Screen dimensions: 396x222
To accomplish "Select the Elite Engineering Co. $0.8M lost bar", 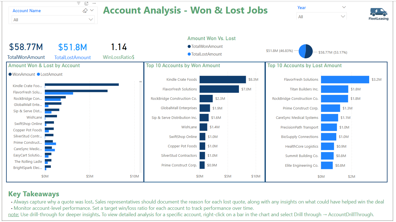I will point(327,165).
